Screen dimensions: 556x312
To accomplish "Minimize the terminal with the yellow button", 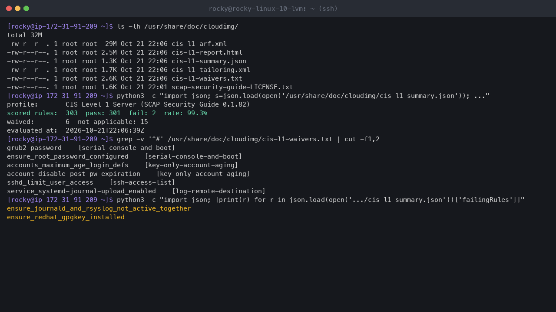I will click(17, 9).
